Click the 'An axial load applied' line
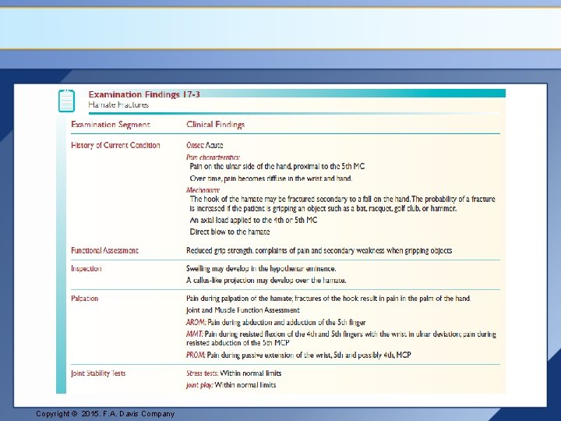The height and width of the screenshot is (421, 561). (253, 220)
